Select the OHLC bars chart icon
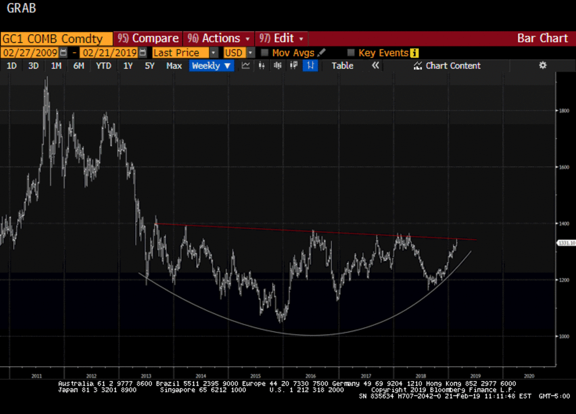This screenshot has height=414, width=576. pos(278,66)
